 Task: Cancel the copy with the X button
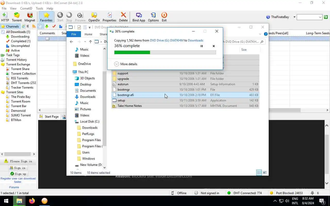(213, 46)
